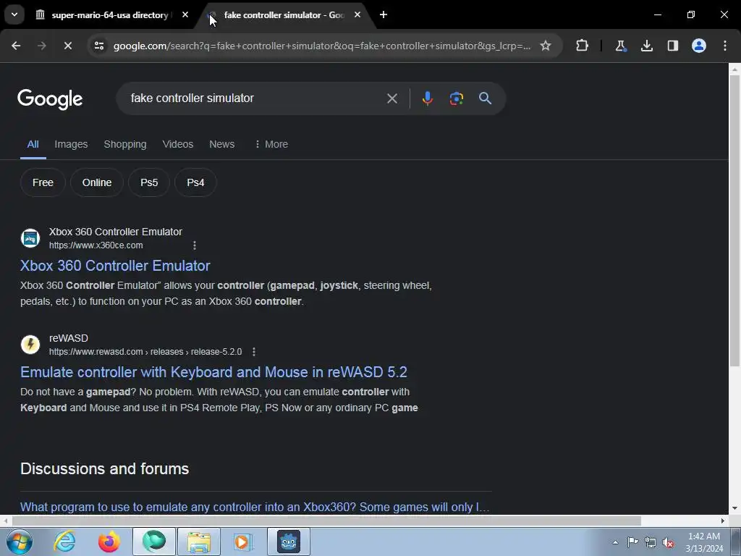View site information icon in address bar
This screenshot has height=556, width=741.
[98, 46]
